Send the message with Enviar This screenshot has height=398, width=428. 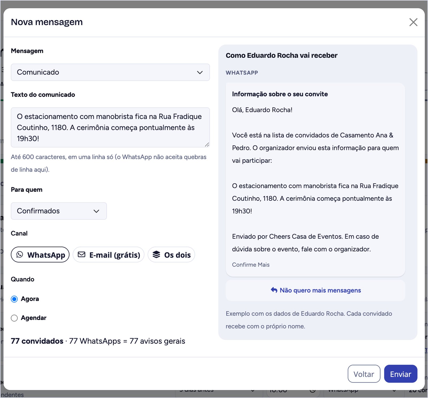[x=400, y=374]
